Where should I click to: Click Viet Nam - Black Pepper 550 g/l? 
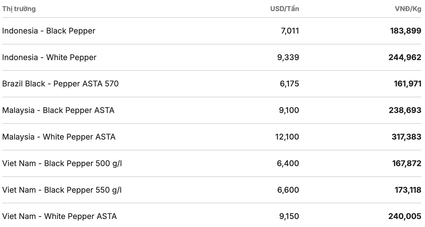coord(62,190)
